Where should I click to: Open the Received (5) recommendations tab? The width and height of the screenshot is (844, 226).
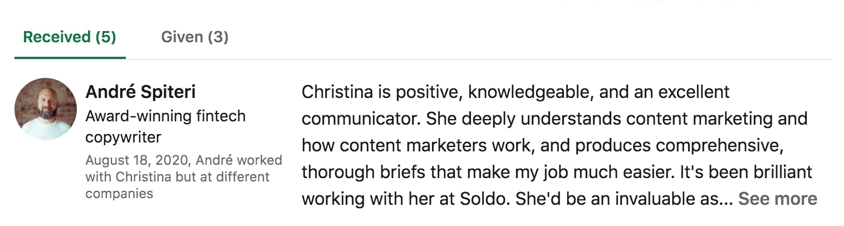click(x=70, y=37)
